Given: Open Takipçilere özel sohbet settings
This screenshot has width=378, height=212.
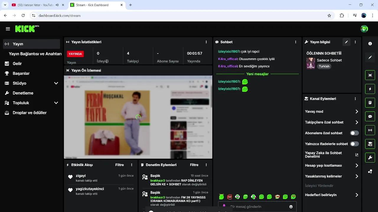Looking at the screenshot, I should point(332,122).
